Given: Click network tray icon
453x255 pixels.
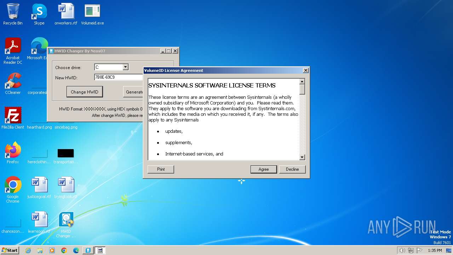Looking at the screenshot, I should (411, 250).
